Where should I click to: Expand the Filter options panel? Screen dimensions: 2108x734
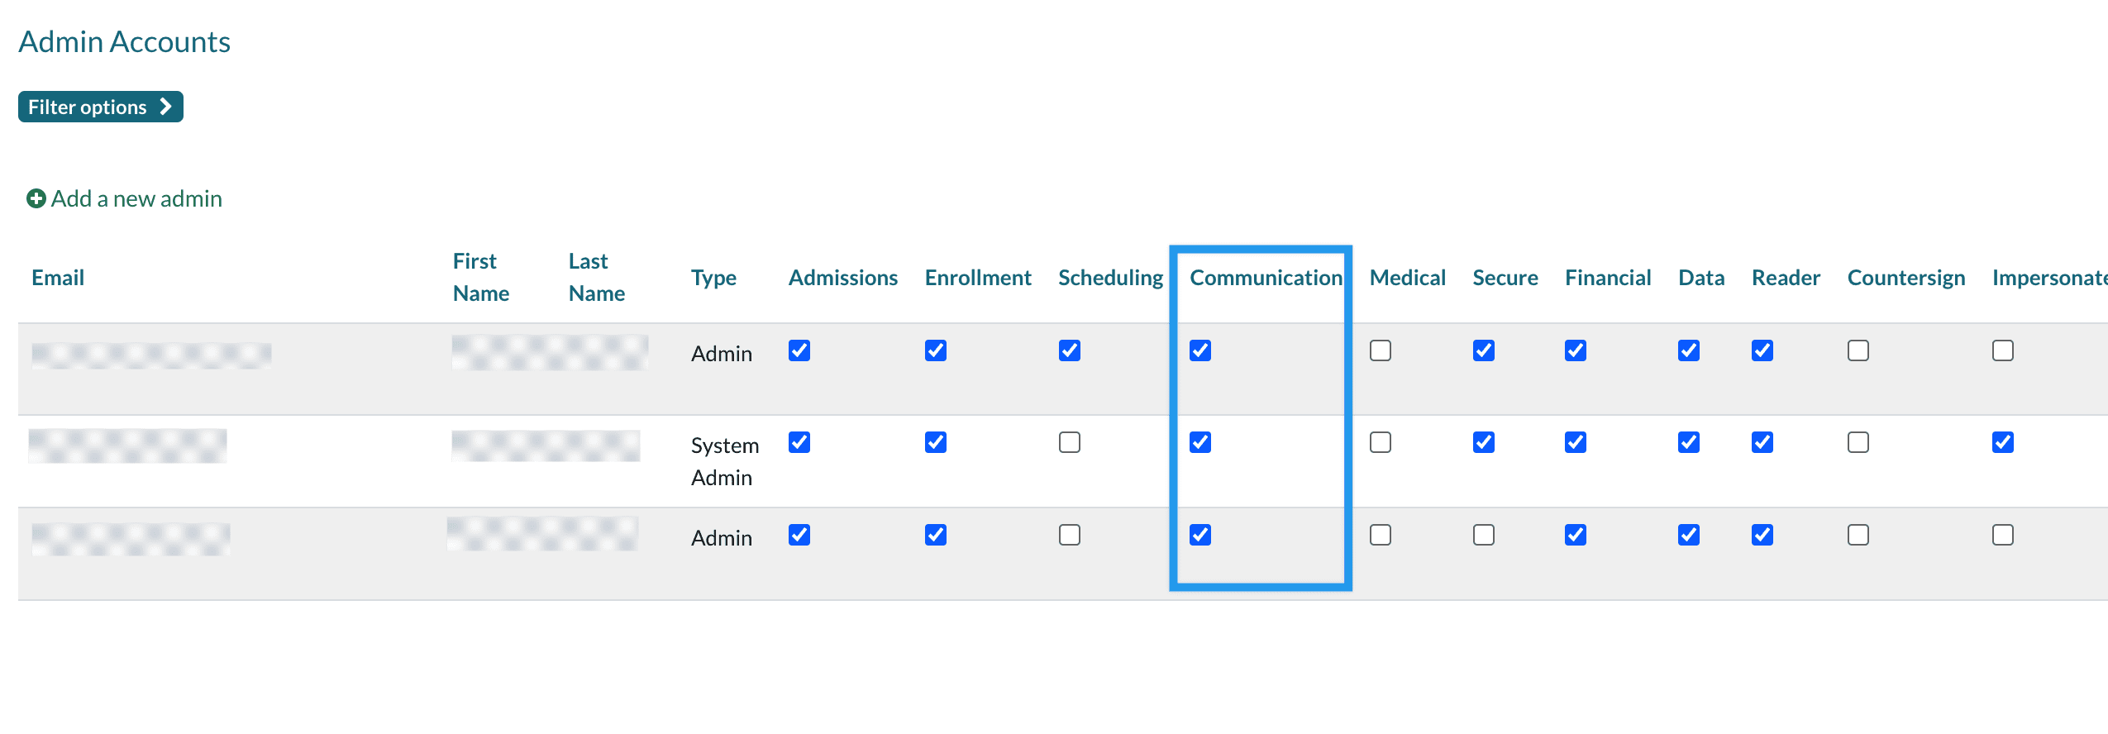click(x=100, y=107)
